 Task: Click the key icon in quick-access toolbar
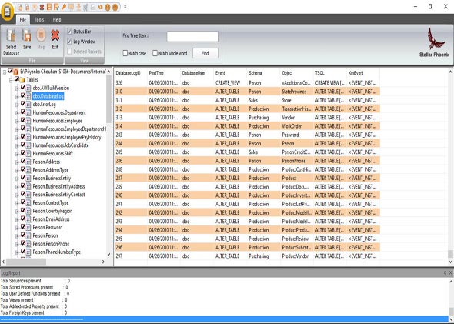(x=64, y=7)
